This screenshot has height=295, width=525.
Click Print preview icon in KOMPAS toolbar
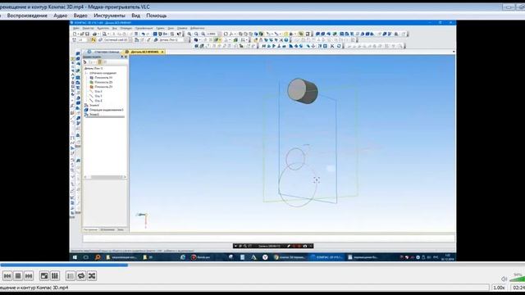104,34
